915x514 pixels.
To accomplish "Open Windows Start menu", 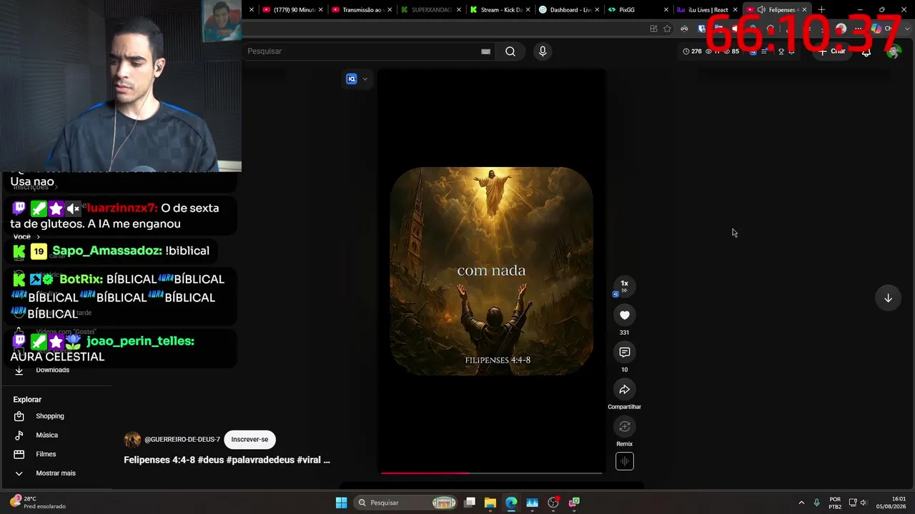I will tap(341, 503).
